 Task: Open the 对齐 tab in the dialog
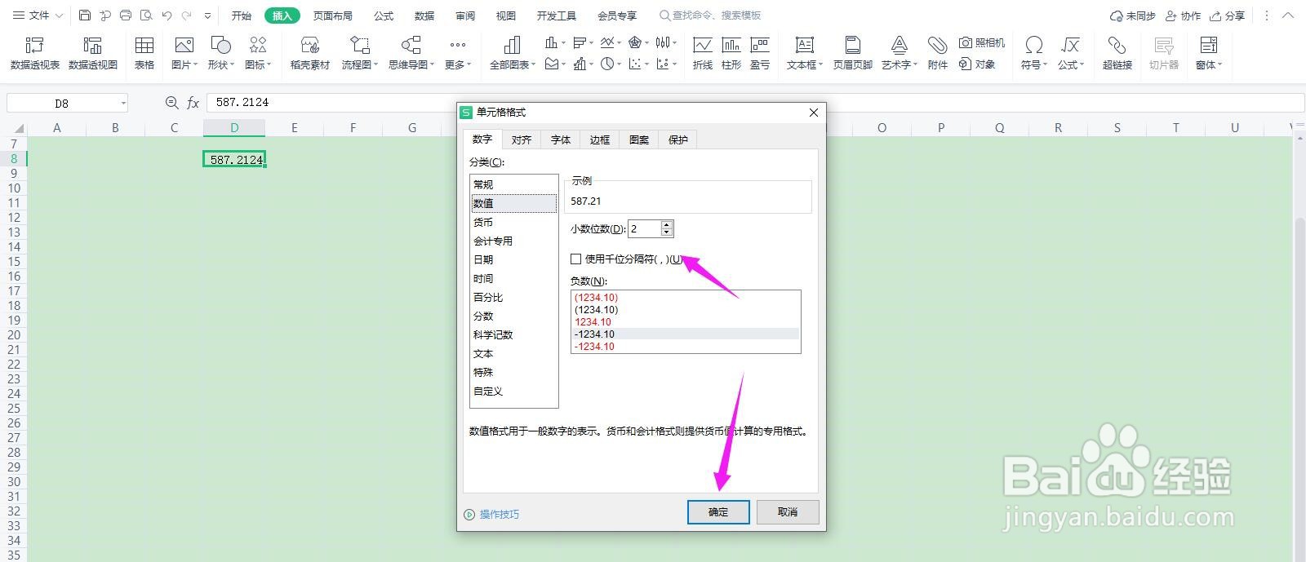(x=522, y=139)
